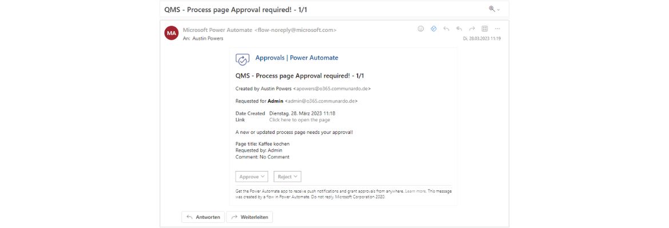Click the blue Viva/apps icon in header

[x=433, y=28]
